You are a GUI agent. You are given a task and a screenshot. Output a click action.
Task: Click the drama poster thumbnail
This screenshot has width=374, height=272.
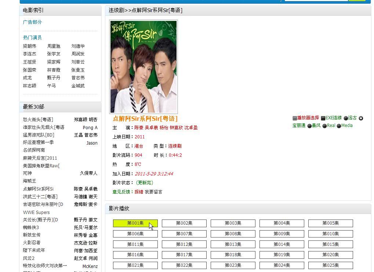pyautogui.click(x=144, y=67)
